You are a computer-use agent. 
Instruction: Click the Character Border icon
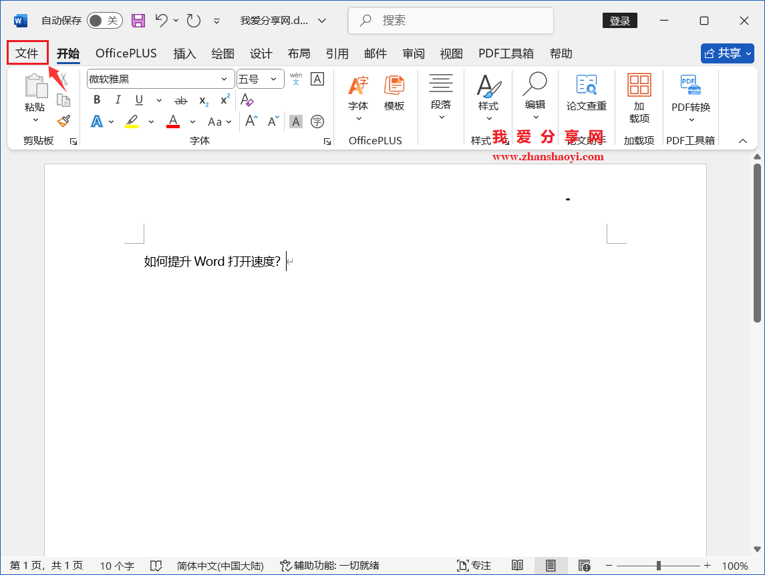pyautogui.click(x=317, y=79)
